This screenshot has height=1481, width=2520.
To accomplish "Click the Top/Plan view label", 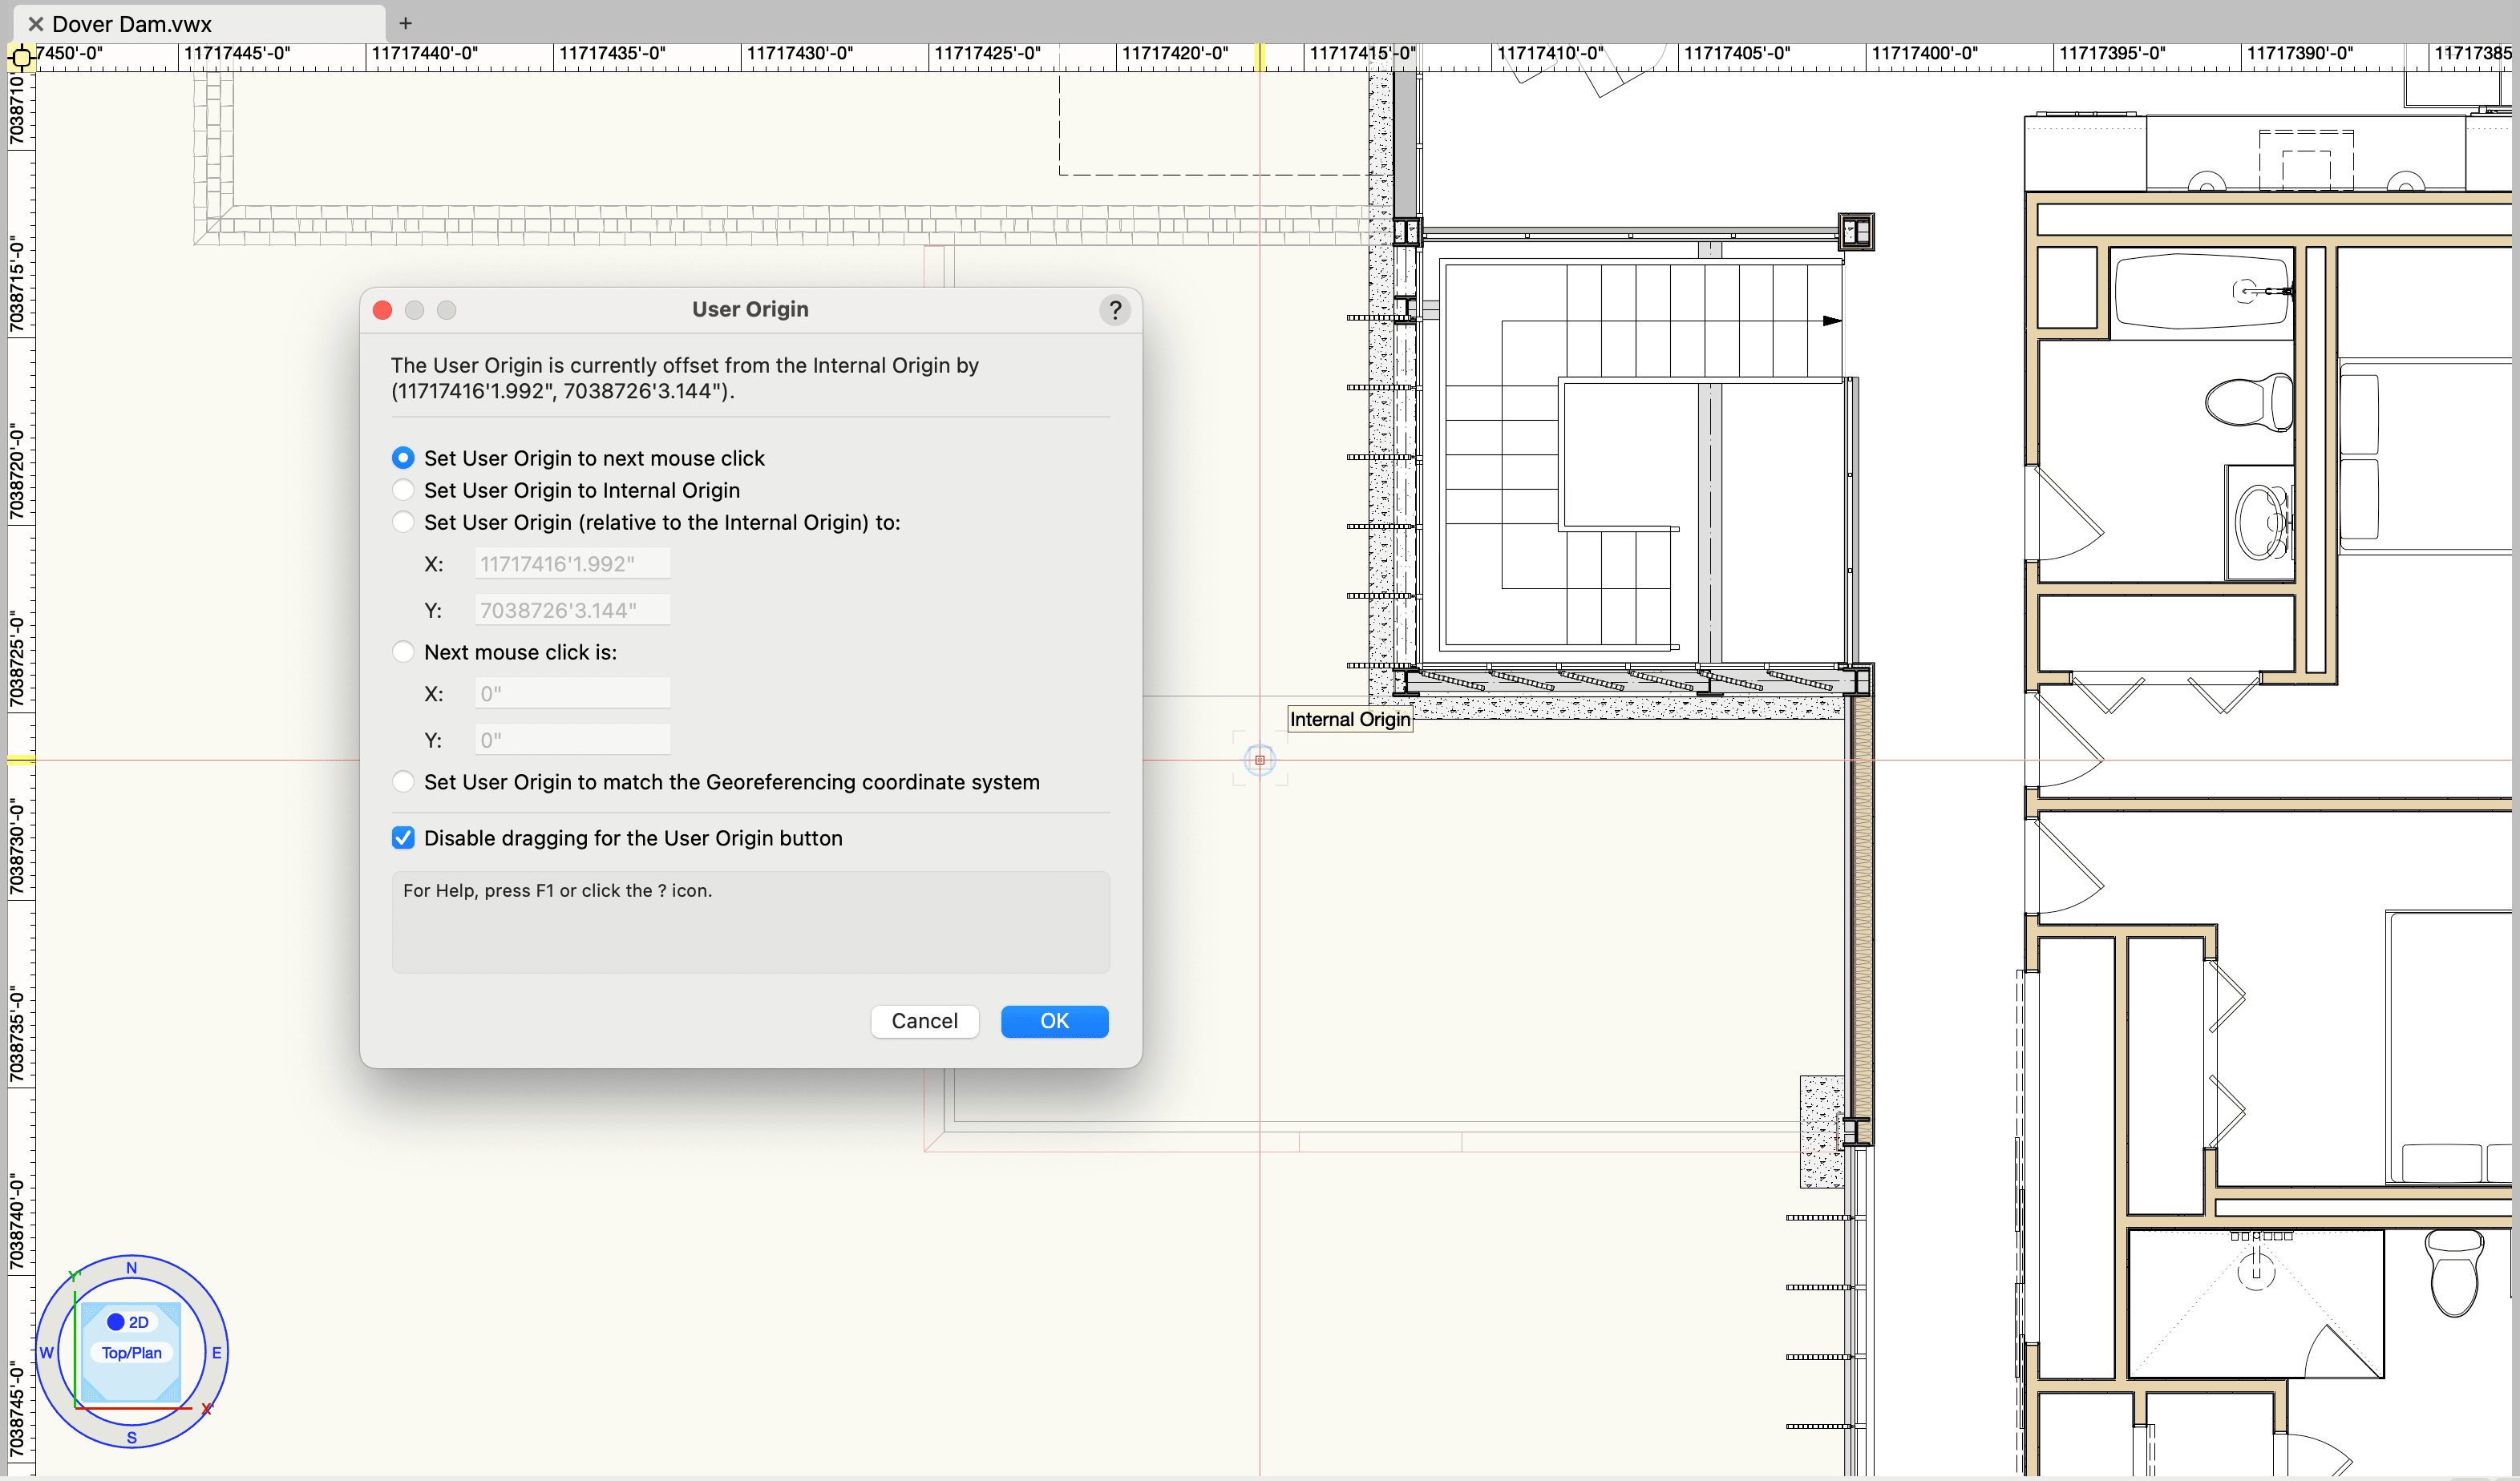I will (131, 1353).
